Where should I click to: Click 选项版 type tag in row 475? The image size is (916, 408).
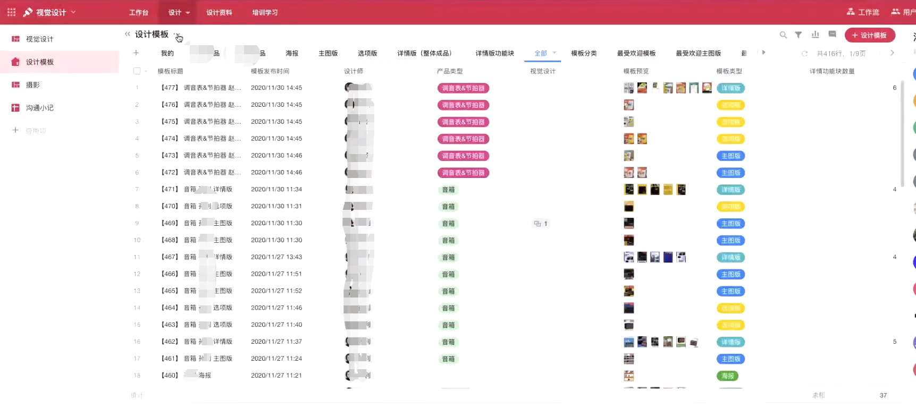pos(730,122)
